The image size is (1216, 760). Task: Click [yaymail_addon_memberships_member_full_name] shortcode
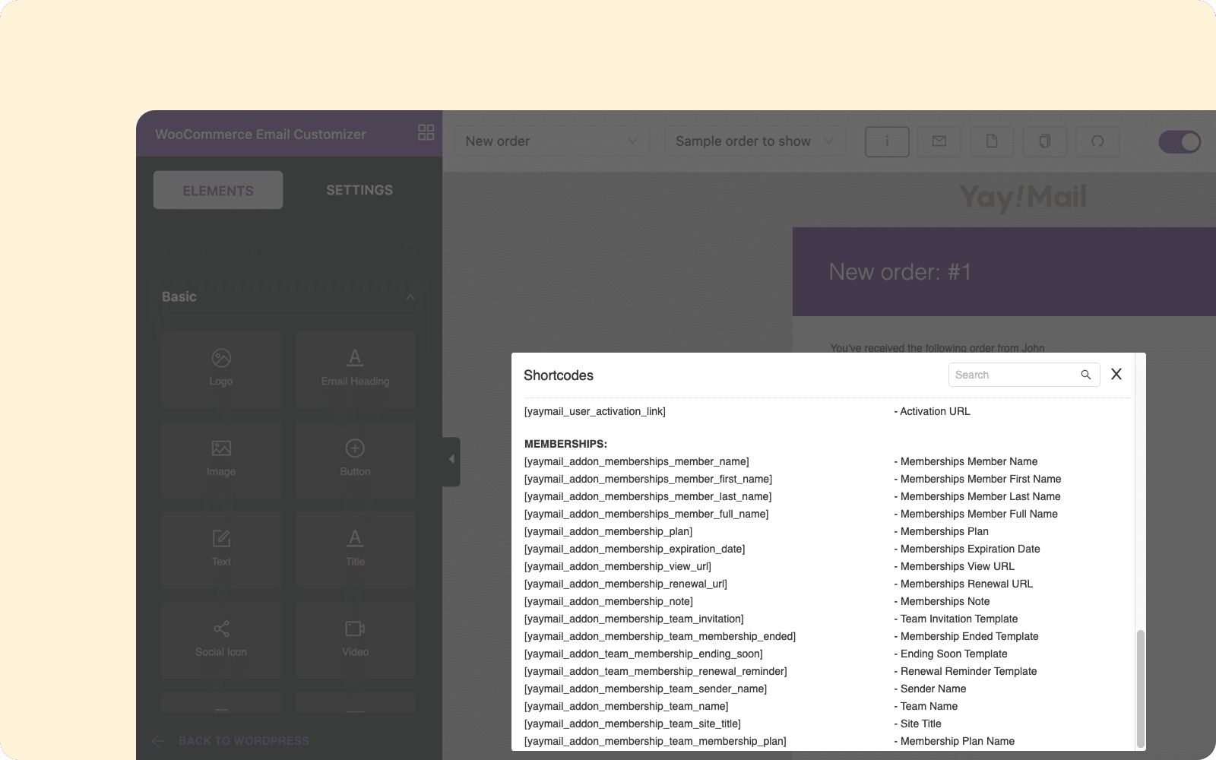pyautogui.click(x=647, y=514)
